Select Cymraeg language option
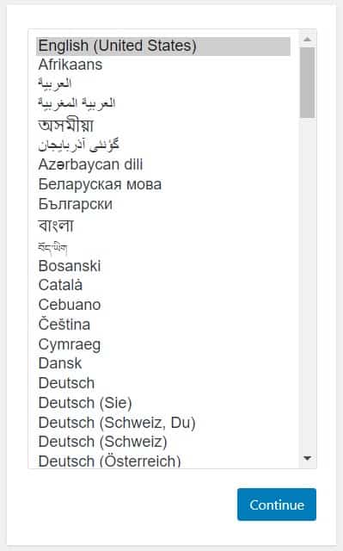Image resolution: width=343 pixels, height=551 pixels. click(x=163, y=344)
